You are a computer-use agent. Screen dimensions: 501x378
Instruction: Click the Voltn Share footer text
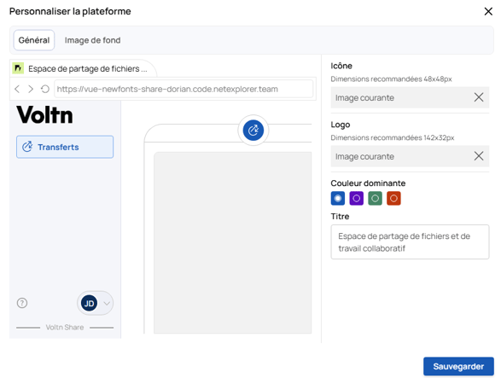[x=65, y=327]
